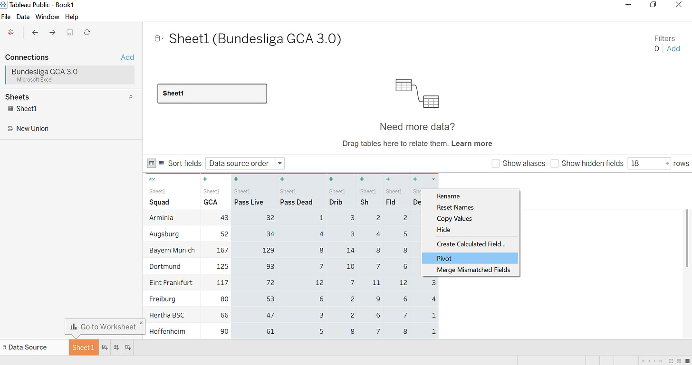Search sheets with the magnifier icon

(131, 97)
